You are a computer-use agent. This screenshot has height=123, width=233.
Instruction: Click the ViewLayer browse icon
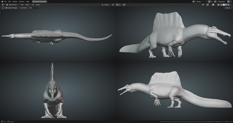[x=216, y=1]
